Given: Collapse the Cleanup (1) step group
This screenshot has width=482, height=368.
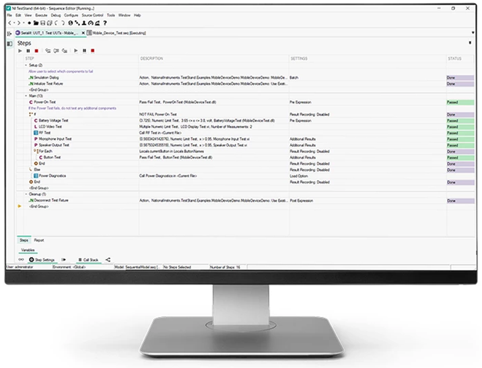Looking at the screenshot, I should pyautogui.click(x=26, y=194).
